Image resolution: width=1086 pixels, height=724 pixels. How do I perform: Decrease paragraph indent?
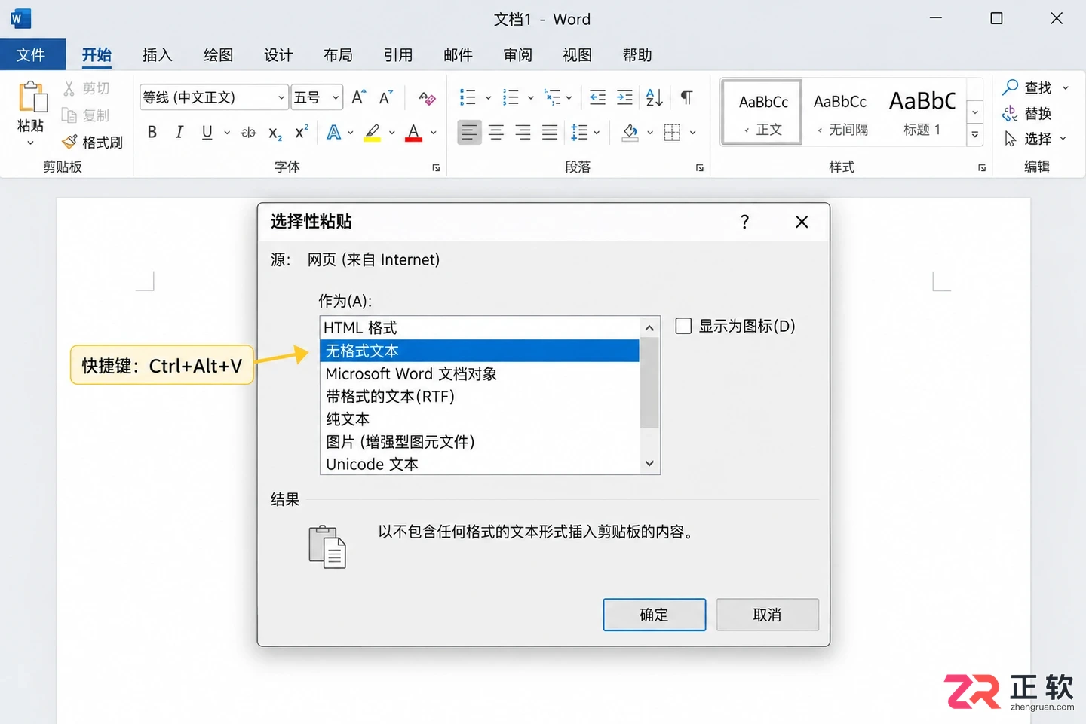click(x=597, y=97)
